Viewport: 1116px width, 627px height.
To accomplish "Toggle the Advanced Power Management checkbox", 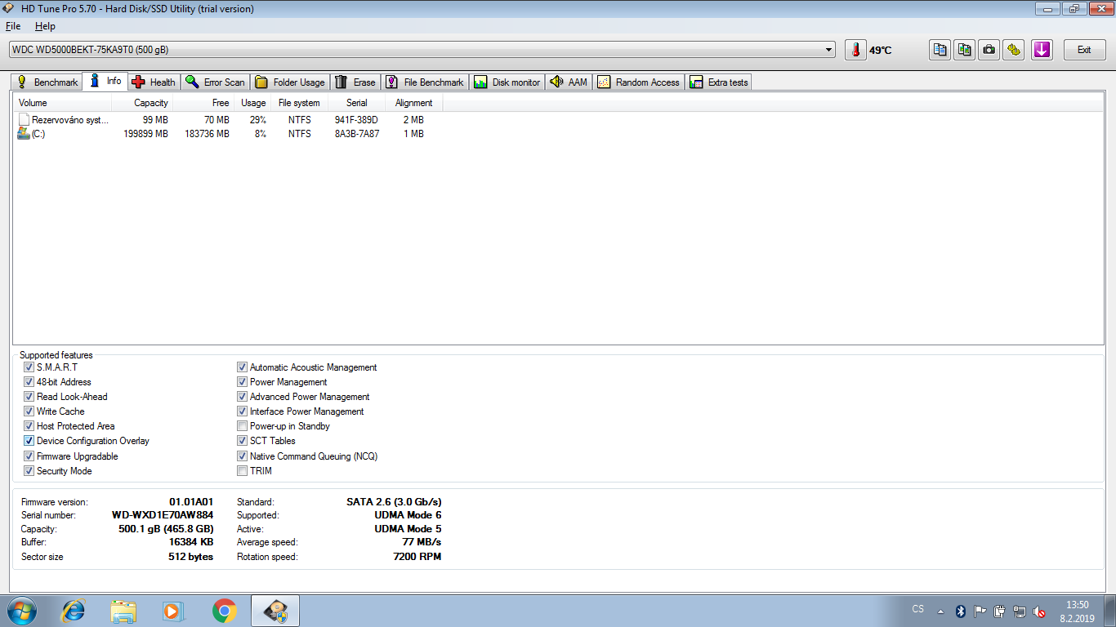I will point(242,397).
